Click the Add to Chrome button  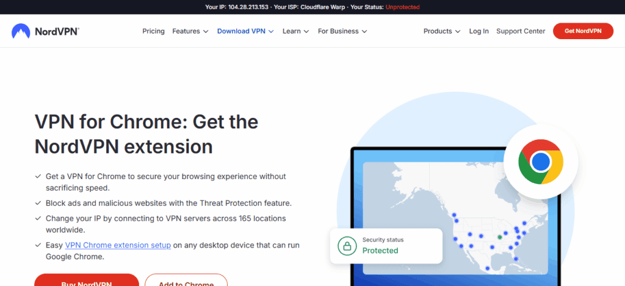186,280
